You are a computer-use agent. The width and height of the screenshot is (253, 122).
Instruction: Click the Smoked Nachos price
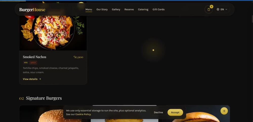point(78,57)
